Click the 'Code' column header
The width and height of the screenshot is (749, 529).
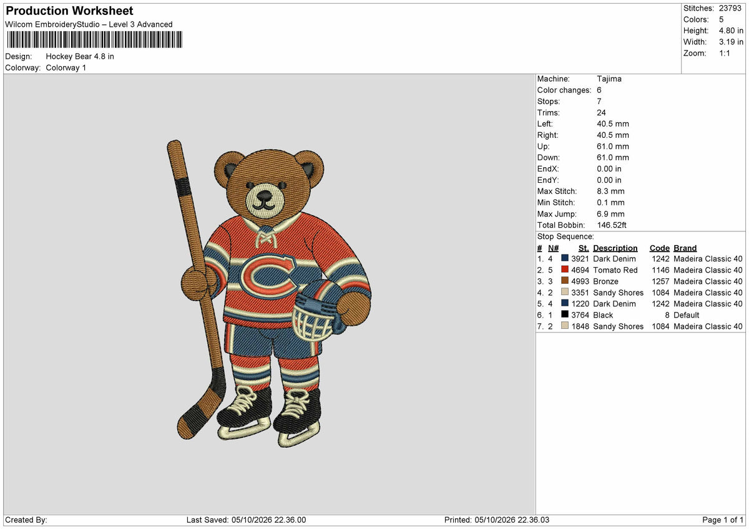[x=659, y=248]
